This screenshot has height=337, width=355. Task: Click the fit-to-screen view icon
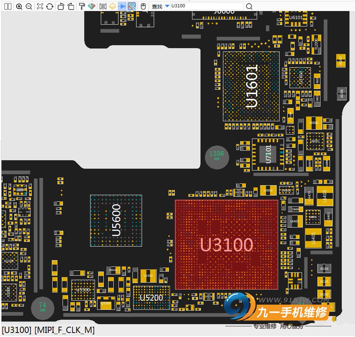click(x=39, y=6)
